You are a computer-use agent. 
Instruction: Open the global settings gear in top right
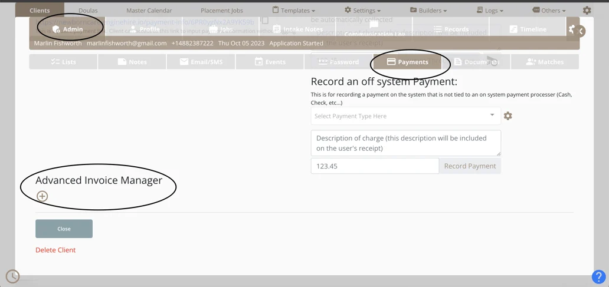click(587, 11)
